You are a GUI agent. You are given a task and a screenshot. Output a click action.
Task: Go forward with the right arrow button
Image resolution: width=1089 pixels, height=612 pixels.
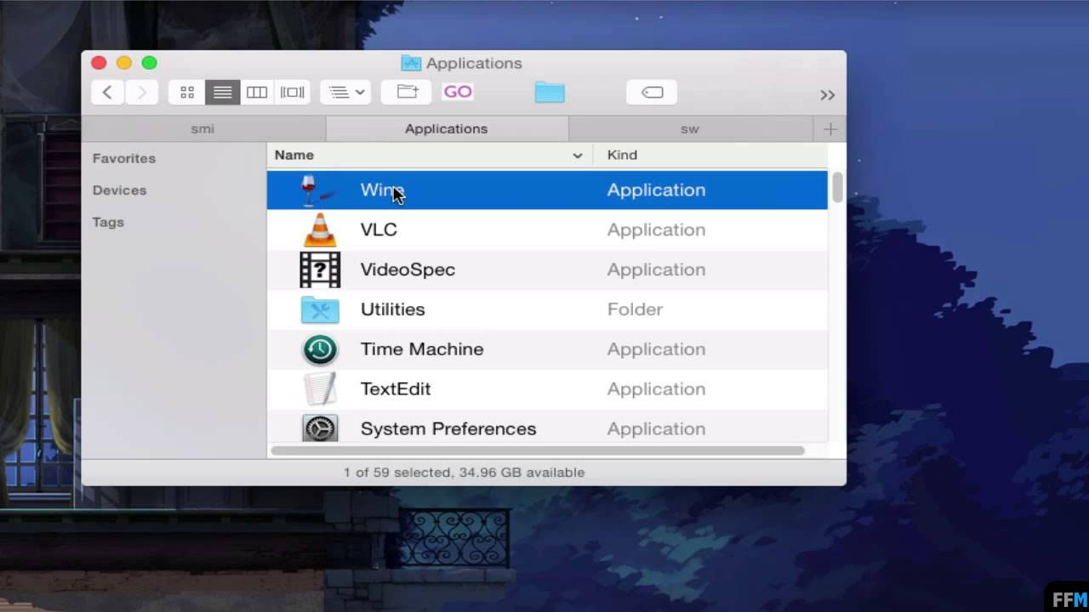[142, 93]
